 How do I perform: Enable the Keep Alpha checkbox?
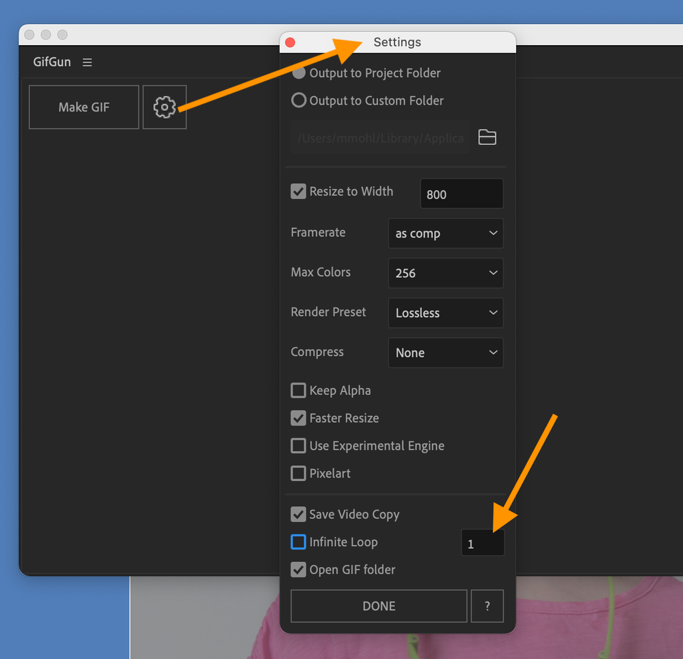coord(298,390)
